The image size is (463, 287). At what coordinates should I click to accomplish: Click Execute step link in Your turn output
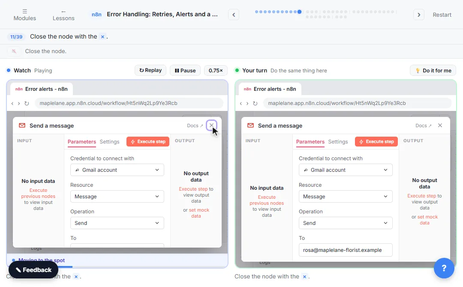421,196
